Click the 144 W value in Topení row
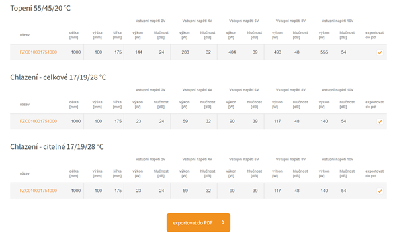This screenshot has width=397, height=239. pyautogui.click(x=138, y=52)
